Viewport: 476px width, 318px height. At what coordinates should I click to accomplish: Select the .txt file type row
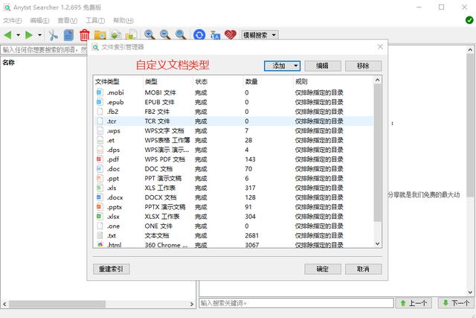tap(234, 235)
